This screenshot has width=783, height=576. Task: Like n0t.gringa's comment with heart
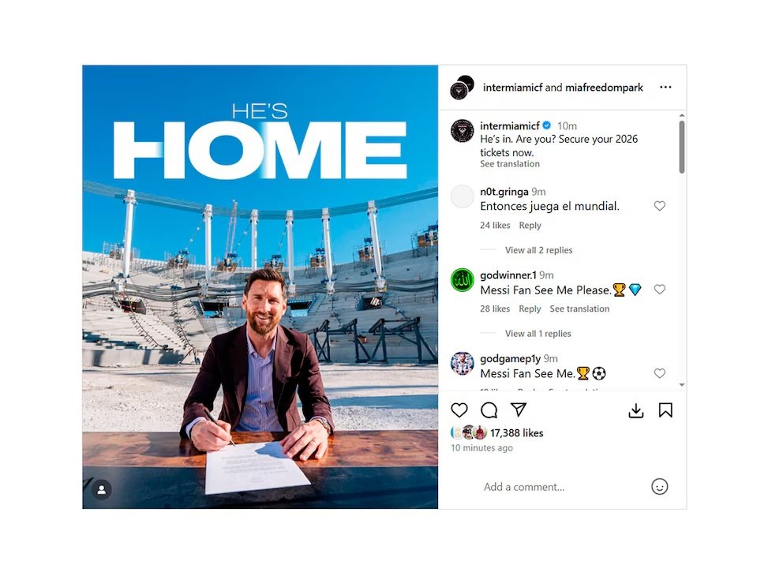coord(660,206)
